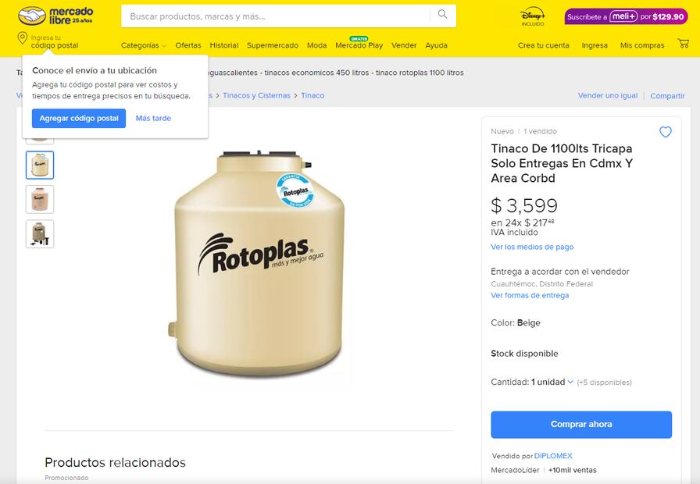Expand the Categorías dropdown menu
The width and height of the screenshot is (700, 484).
(144, 45)
